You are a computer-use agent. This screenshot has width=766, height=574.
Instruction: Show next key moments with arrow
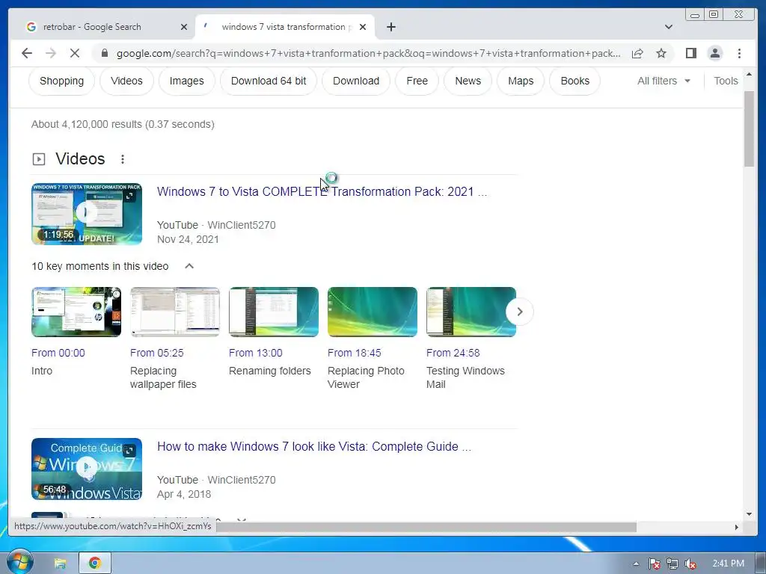tap(519, 312)
